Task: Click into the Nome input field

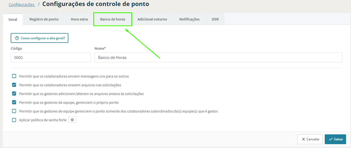Action: tap(218, 58)
